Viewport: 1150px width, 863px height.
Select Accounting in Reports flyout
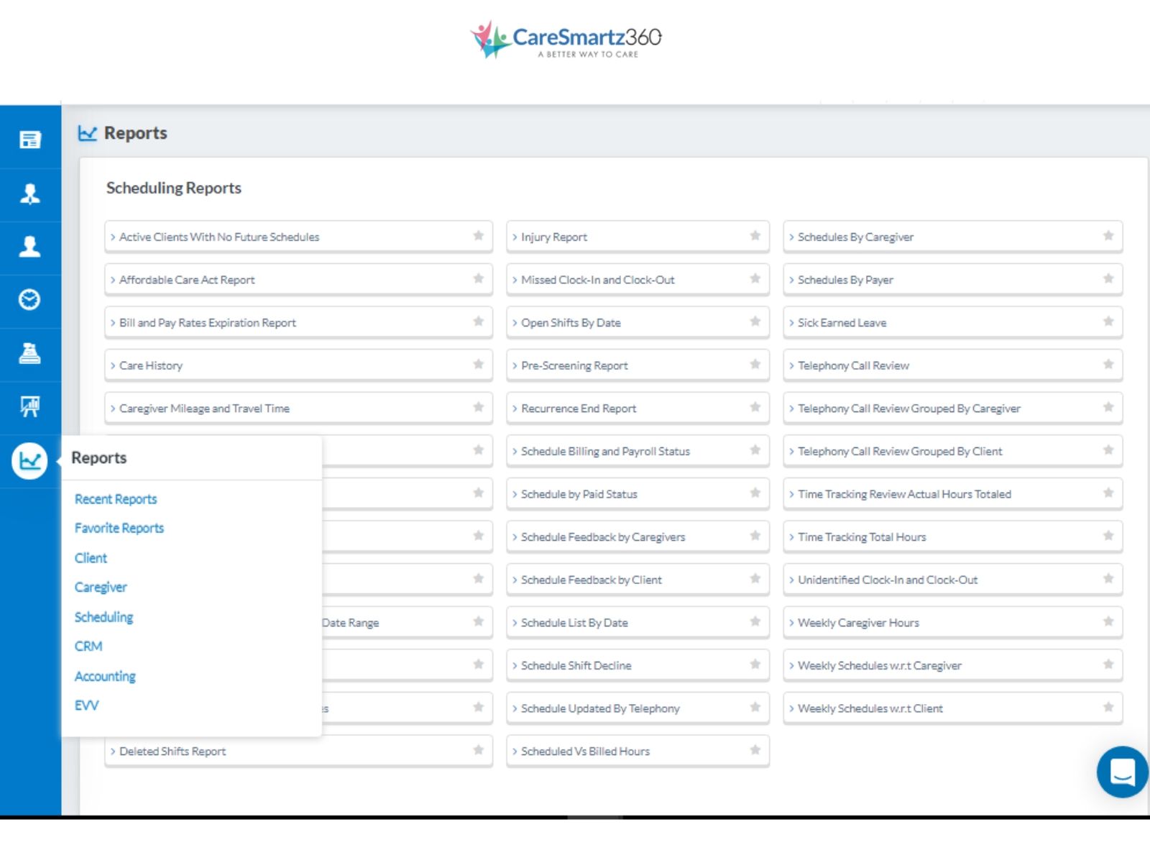pos(105,676)
